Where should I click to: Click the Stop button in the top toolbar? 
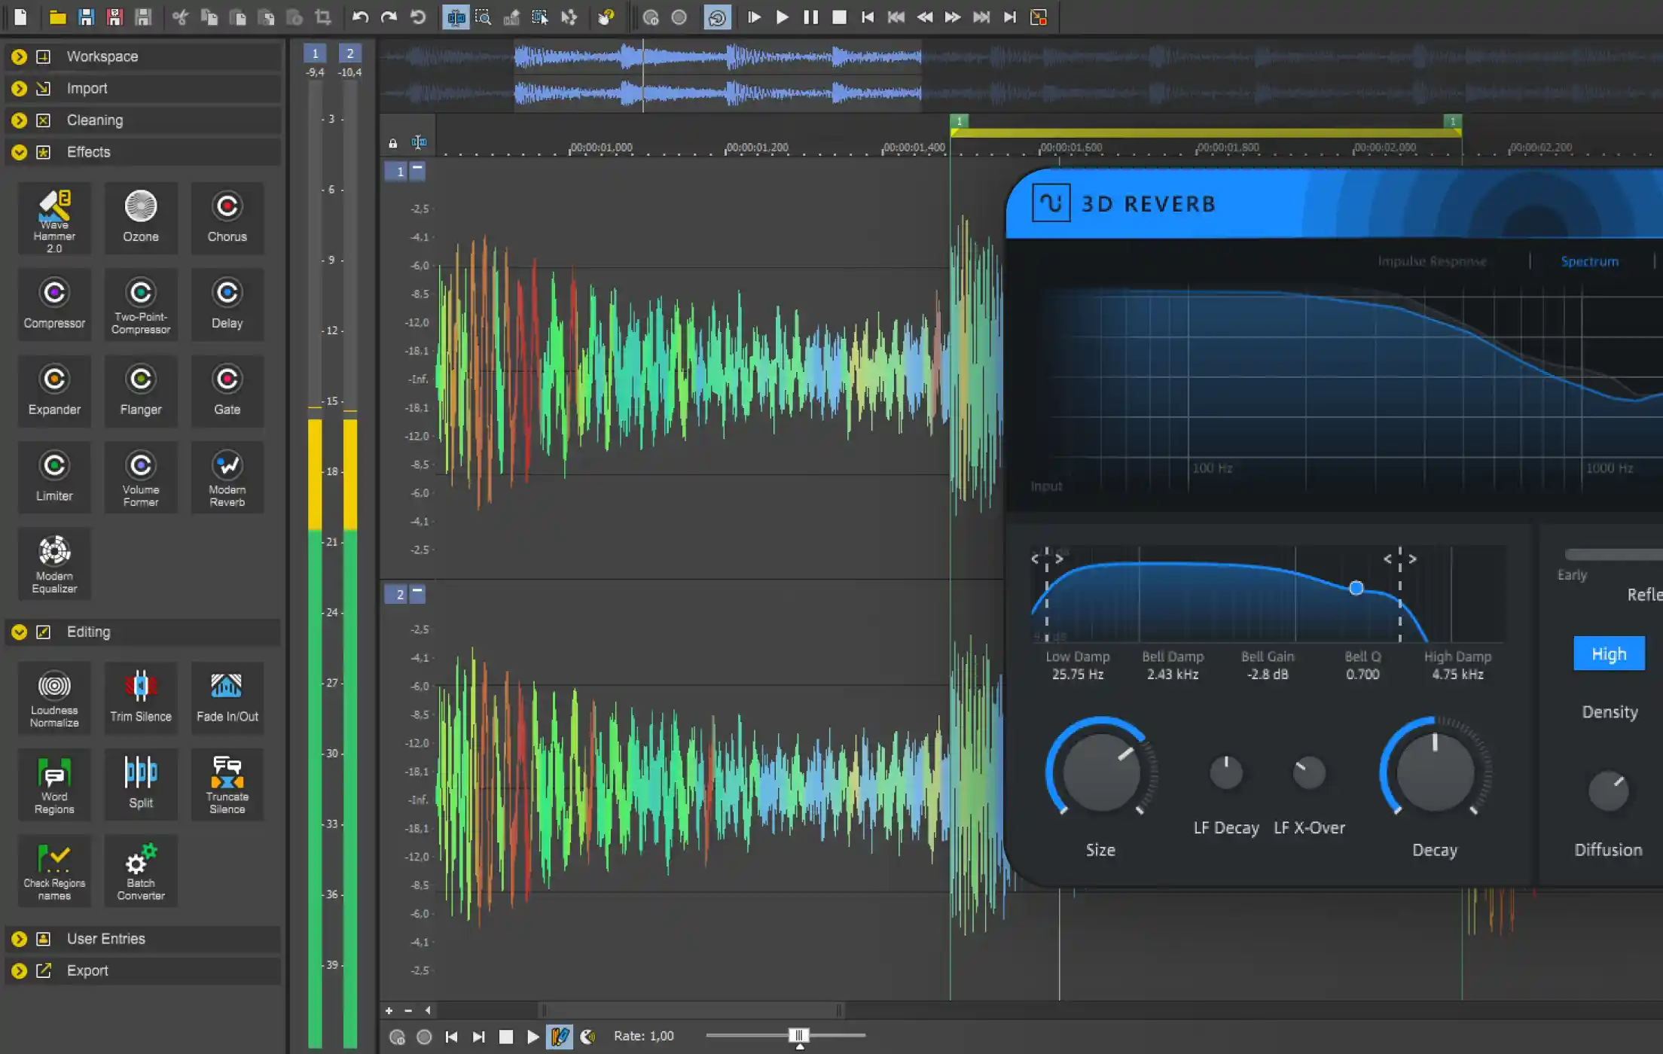coord(839,17)
